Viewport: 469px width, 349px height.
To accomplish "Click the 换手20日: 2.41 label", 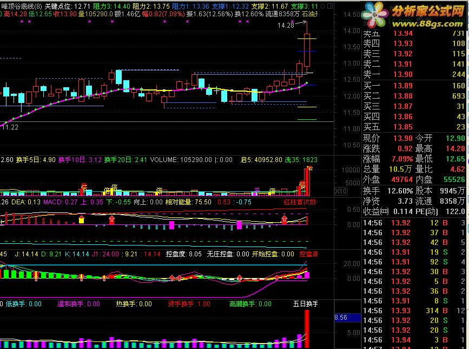I will click(125, 160).
